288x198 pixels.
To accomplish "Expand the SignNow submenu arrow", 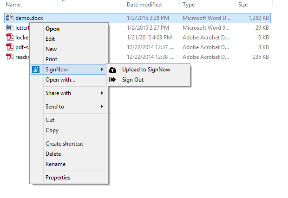I will (102, 70).
